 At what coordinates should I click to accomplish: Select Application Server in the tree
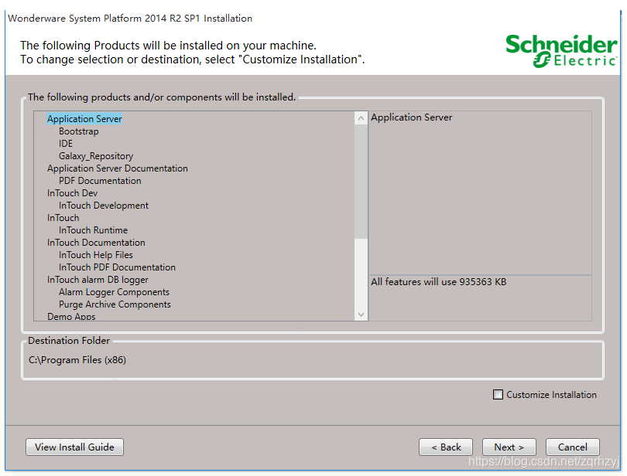coord(84,118)
